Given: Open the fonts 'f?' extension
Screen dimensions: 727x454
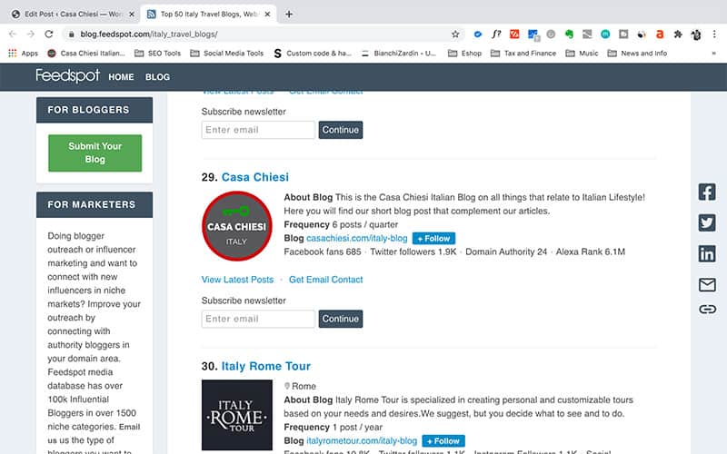Looking at the screenshot, I should click(496, 34).
